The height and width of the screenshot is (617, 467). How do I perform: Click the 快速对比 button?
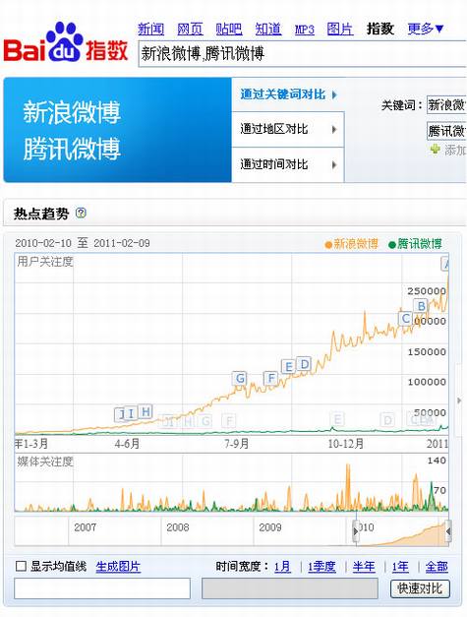tap(420, 588)
